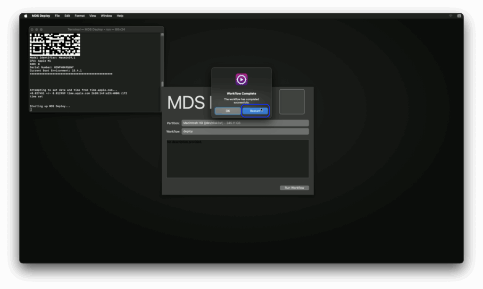Click OK in Workflow Complete dialog
This screenshot has height=289, width=483.
pyautogui.click(x=228, y=110)
